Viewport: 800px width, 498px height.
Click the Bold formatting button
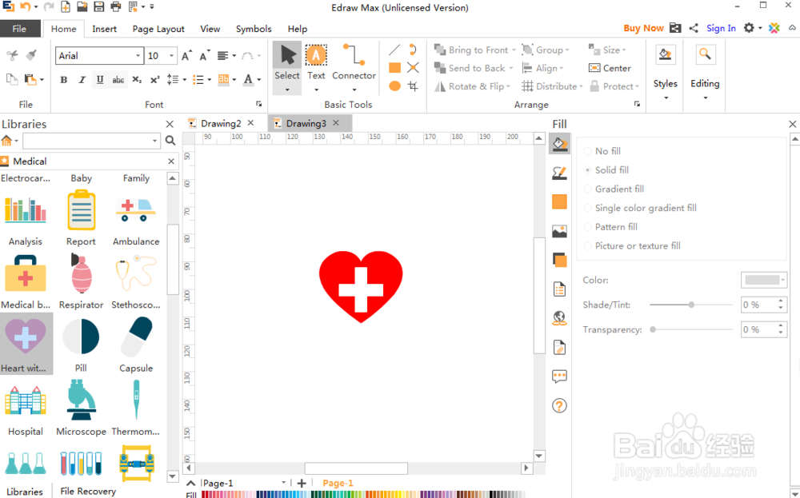click(64, 80)
